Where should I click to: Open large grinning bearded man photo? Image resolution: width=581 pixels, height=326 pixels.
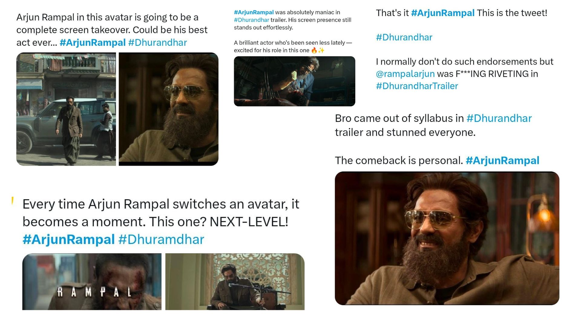447,238
